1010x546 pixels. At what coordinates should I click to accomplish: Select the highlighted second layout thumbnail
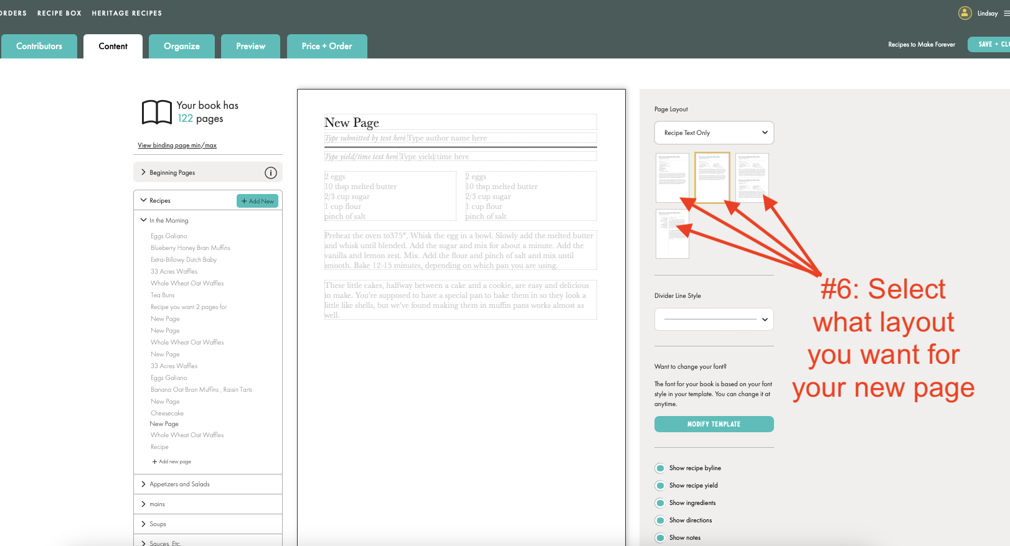[712, 178]
